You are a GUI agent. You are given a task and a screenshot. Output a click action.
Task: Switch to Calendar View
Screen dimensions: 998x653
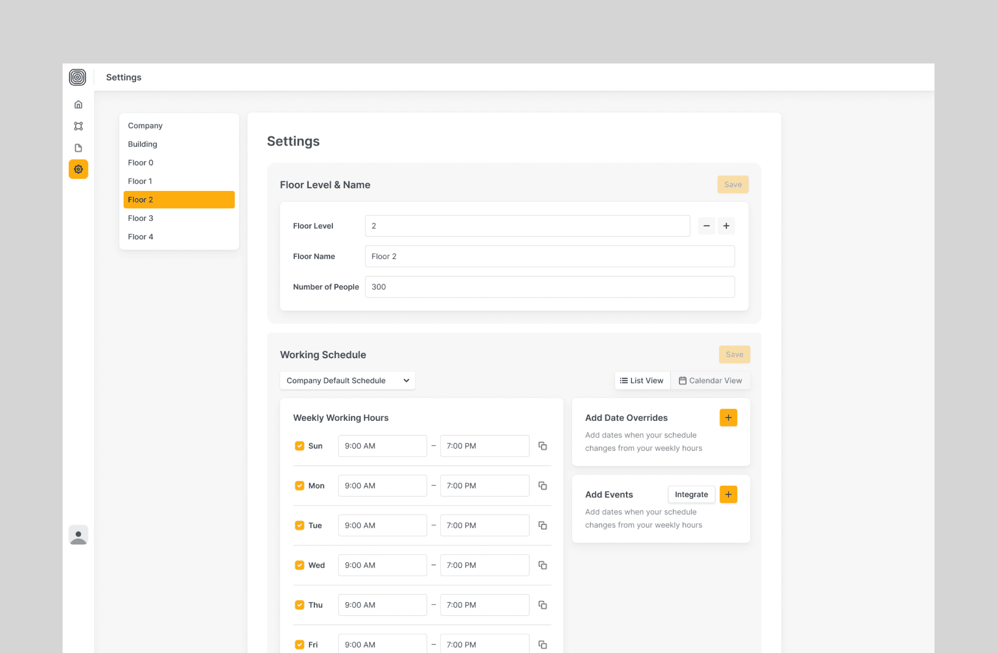pyautogui.click(x=710, y=380)
